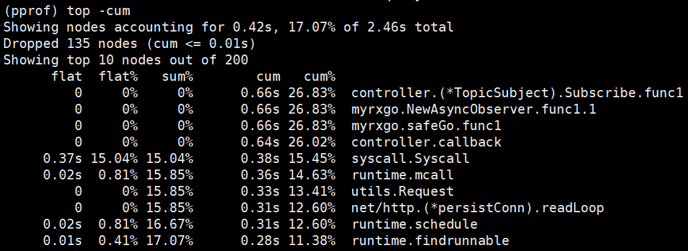Click 15.04% flat% value in syscall.Syscall row
The height and width of the screenshot is (251, 688).
(114, 158)
